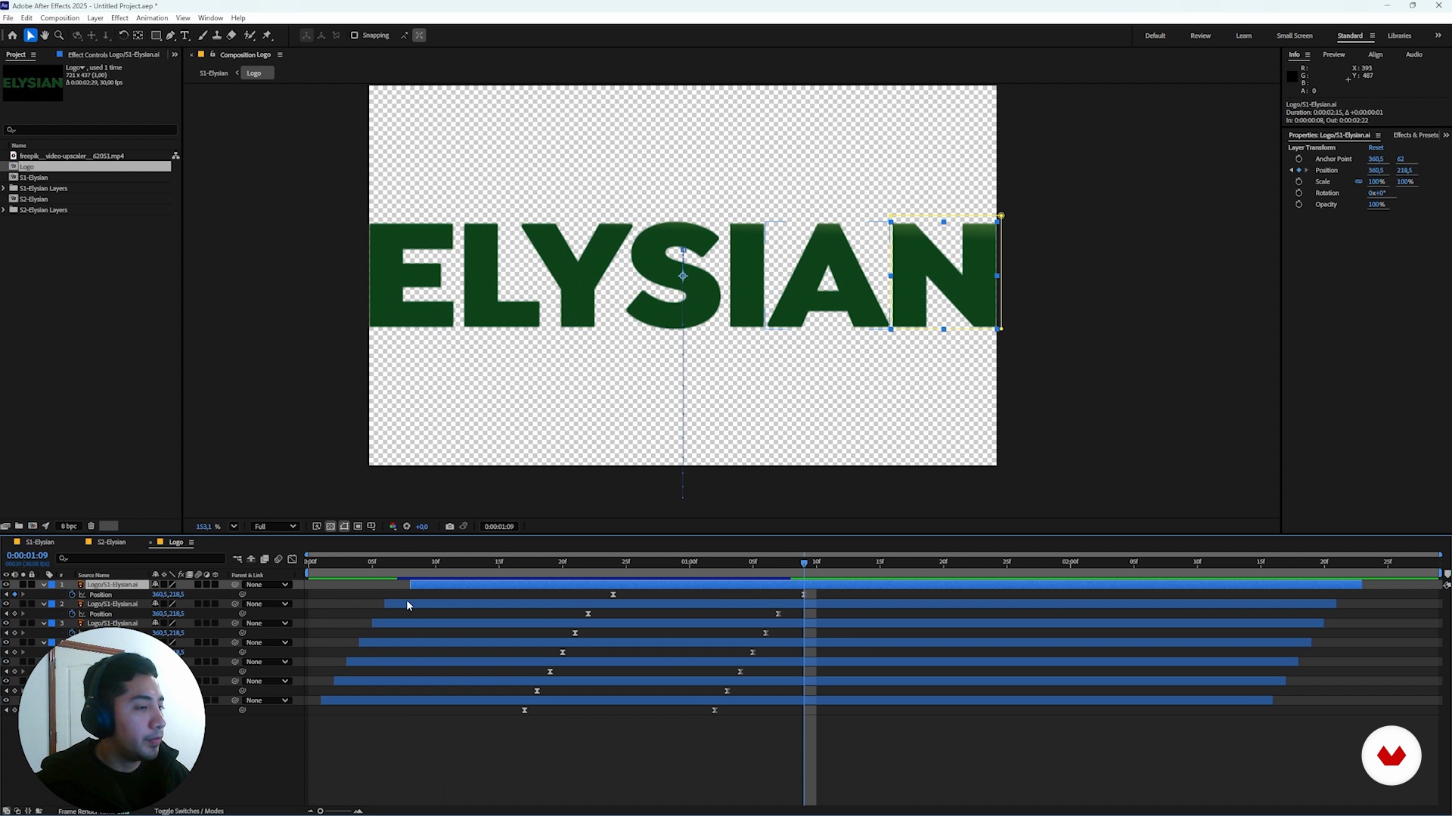Screen dimensions: 1452x816
Task: Toggle Position stopwatch for layer 1
Action: coord(73,595)
